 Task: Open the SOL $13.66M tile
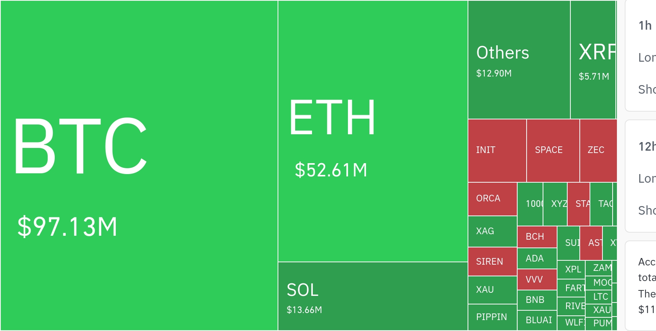373,296
